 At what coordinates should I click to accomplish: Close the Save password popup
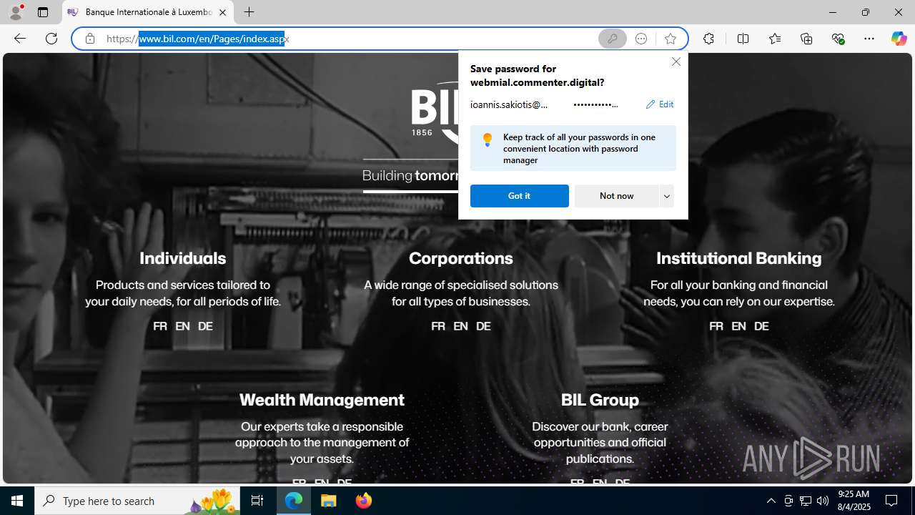click(676, 62)
